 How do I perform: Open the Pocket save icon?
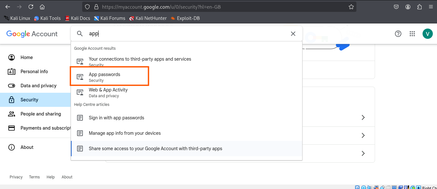(x=397, y=7)
